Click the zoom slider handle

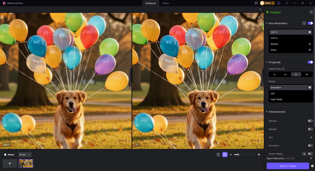[x=237, y=155]
